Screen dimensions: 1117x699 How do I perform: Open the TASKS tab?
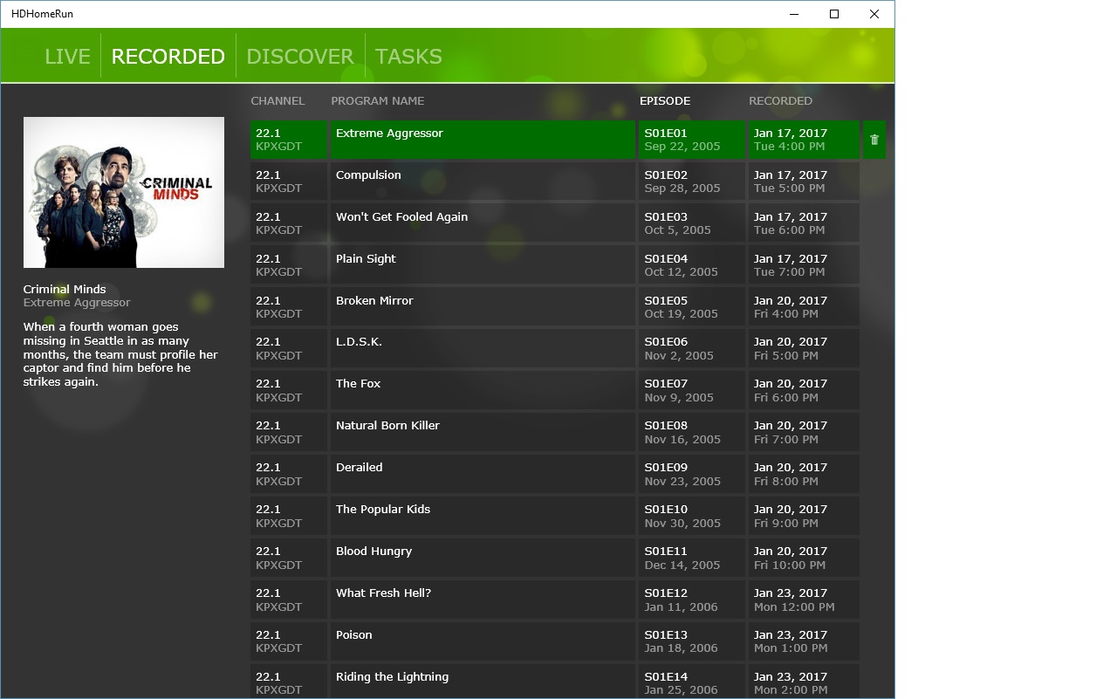click(x=408, y=56)
